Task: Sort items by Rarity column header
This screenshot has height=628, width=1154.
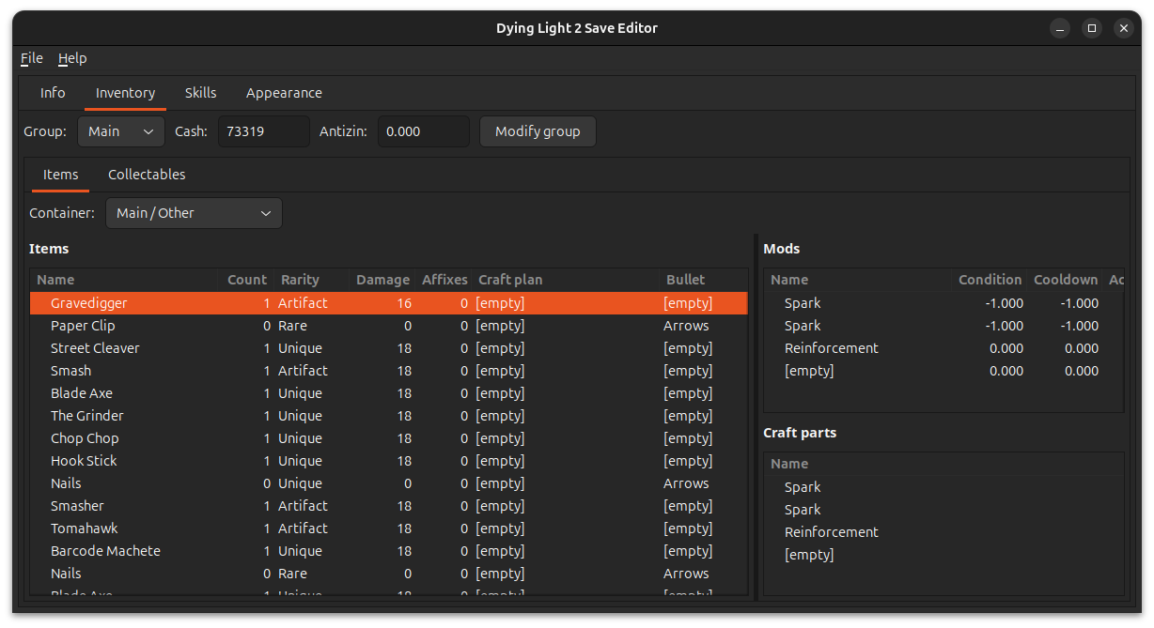Action: [x=301, y=280]
